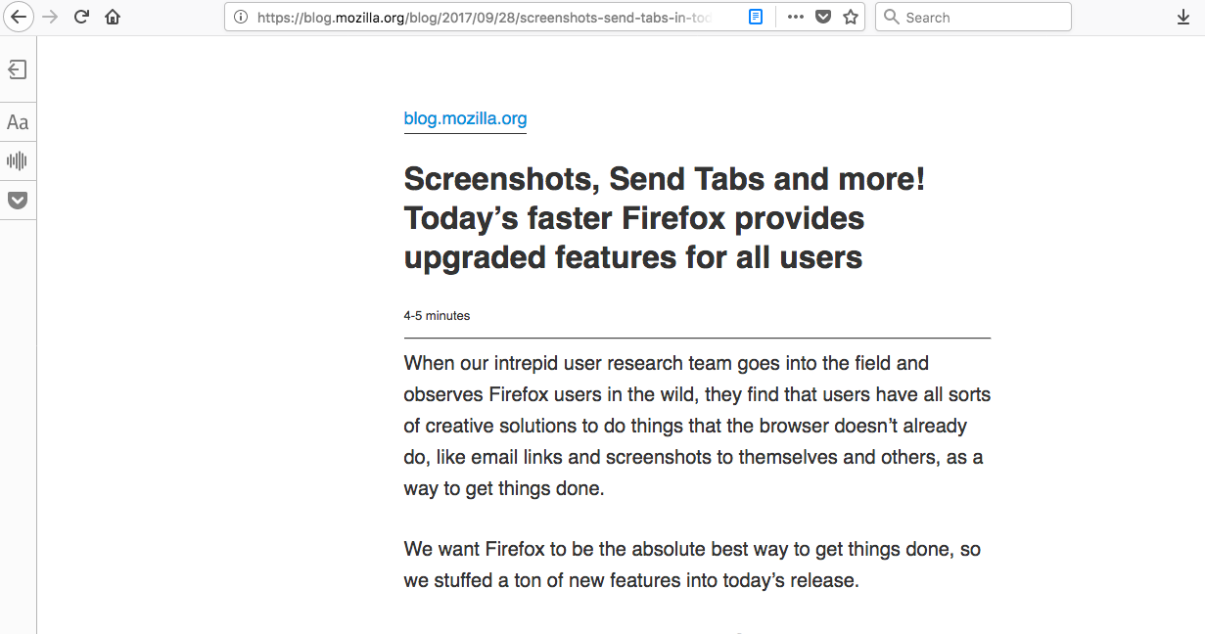Save to Pocket from reader sidebar
This screenshot has height=634, width=1205.
click(18, 201)
